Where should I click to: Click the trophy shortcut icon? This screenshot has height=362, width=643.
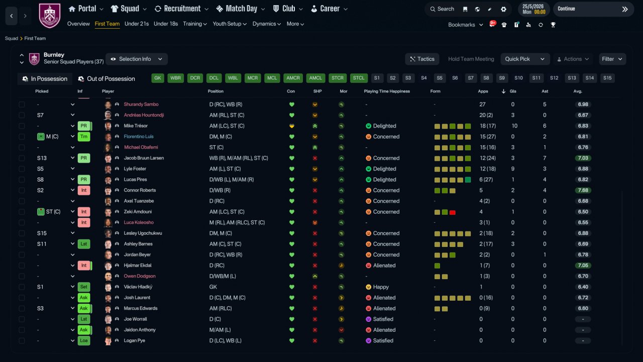click(x=553, y=25)
